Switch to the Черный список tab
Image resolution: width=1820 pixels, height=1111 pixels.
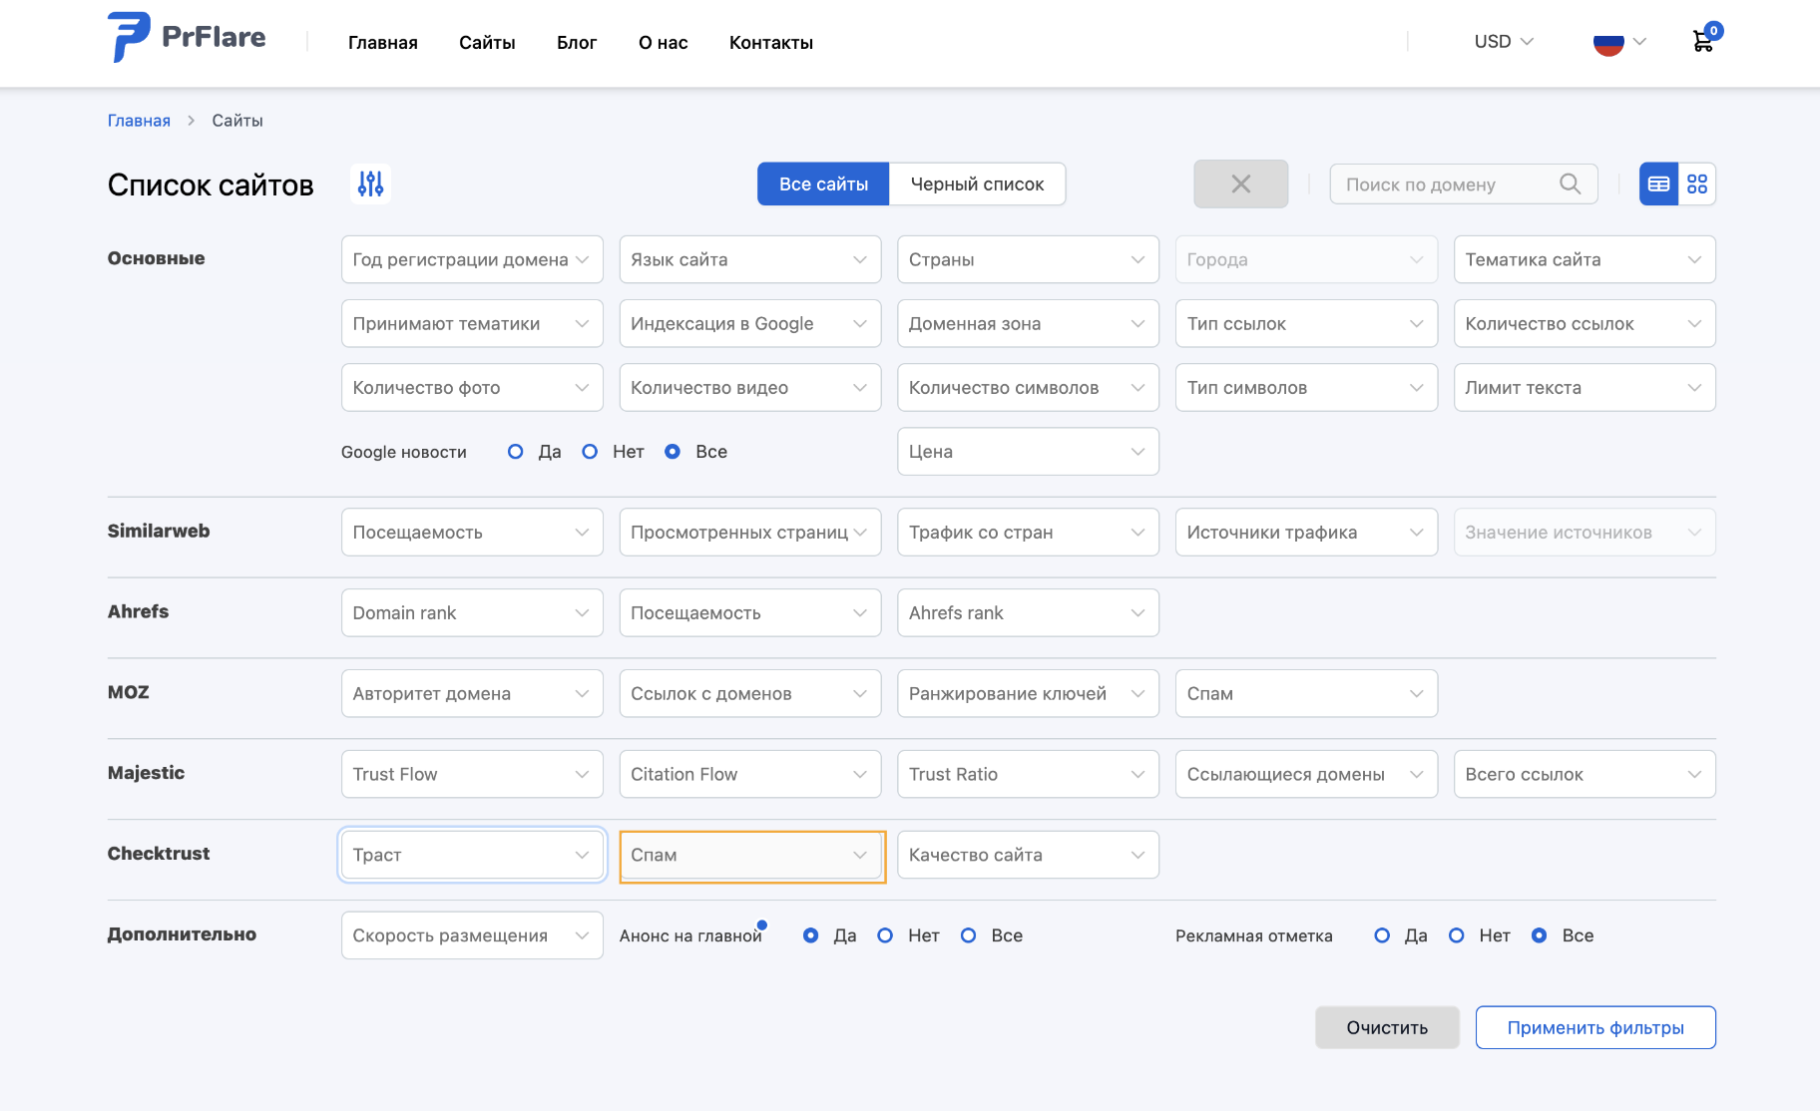click(x=977, y=185)
